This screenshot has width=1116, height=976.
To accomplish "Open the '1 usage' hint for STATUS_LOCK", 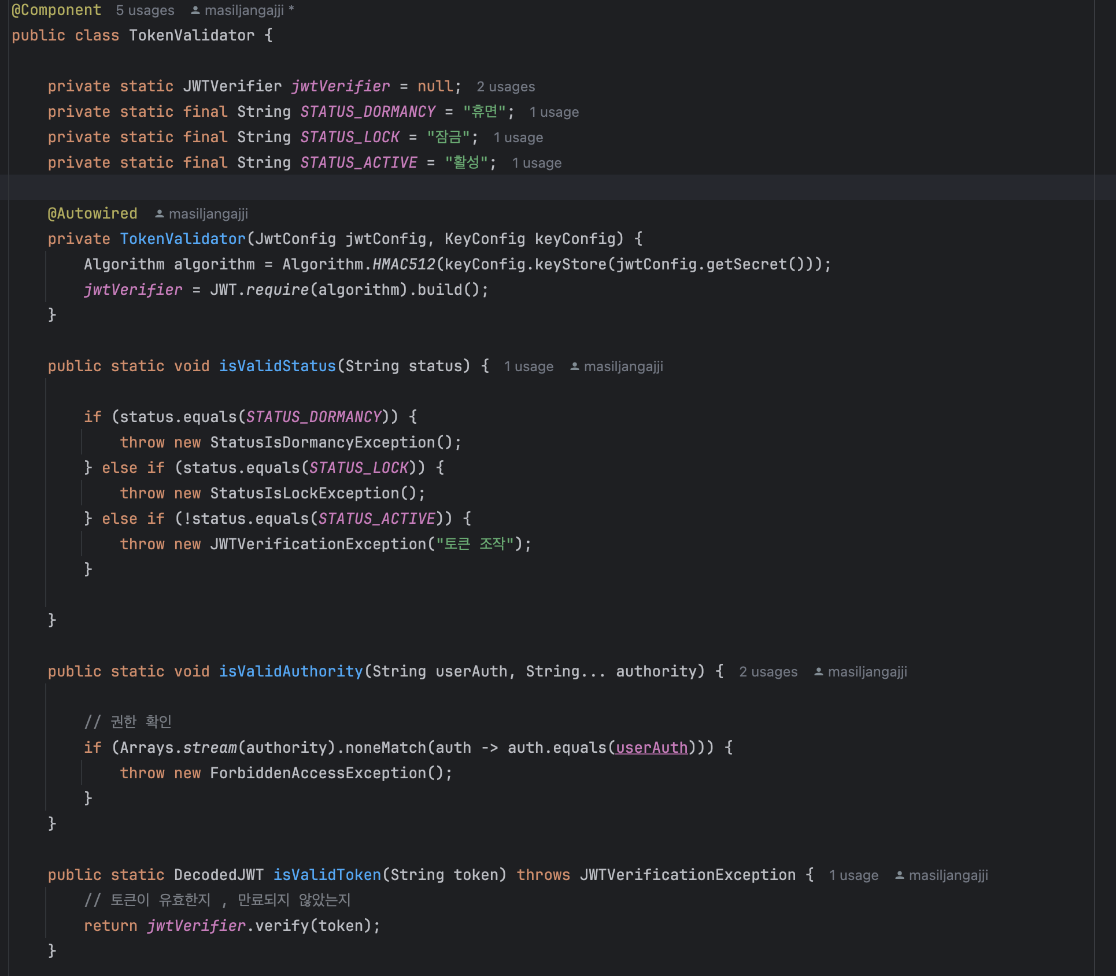I will tap(518, 138).
